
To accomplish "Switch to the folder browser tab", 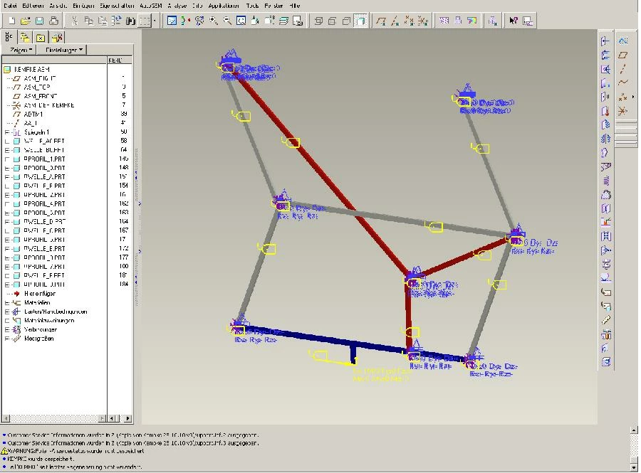I will pos(25,38).
